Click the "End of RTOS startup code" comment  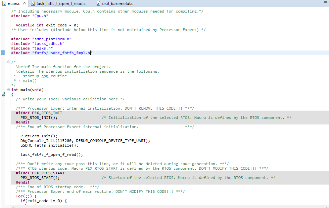coord(57,187)
